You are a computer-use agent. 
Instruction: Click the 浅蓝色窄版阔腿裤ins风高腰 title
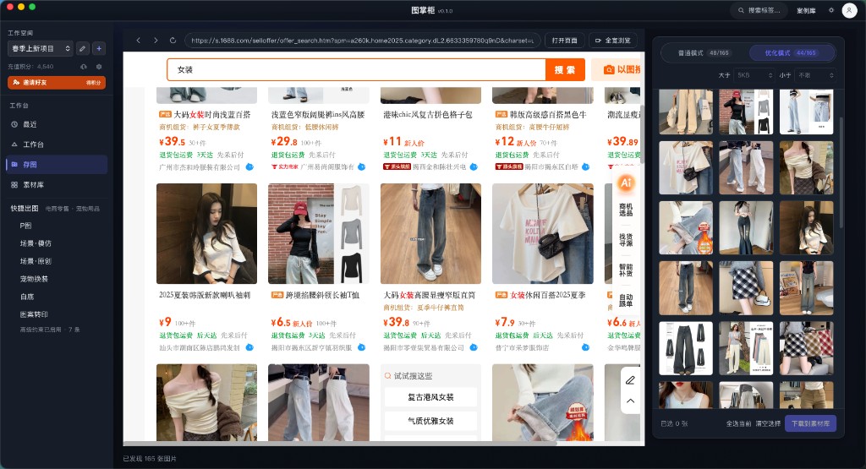pos(318,115)
